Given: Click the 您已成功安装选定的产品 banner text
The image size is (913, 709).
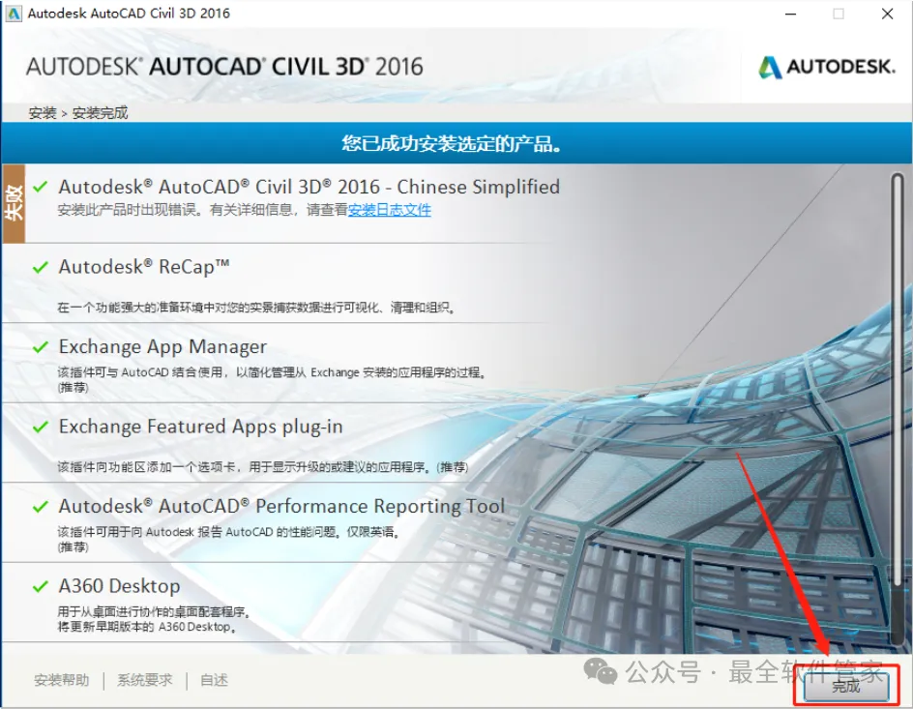Looking at the screenshot, I should point(452,143).
